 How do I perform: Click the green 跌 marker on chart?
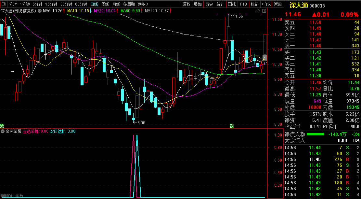[232, 126]
